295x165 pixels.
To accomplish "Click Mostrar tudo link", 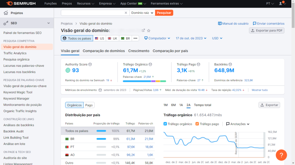I will pyautogui.click(x=260, y=90).
